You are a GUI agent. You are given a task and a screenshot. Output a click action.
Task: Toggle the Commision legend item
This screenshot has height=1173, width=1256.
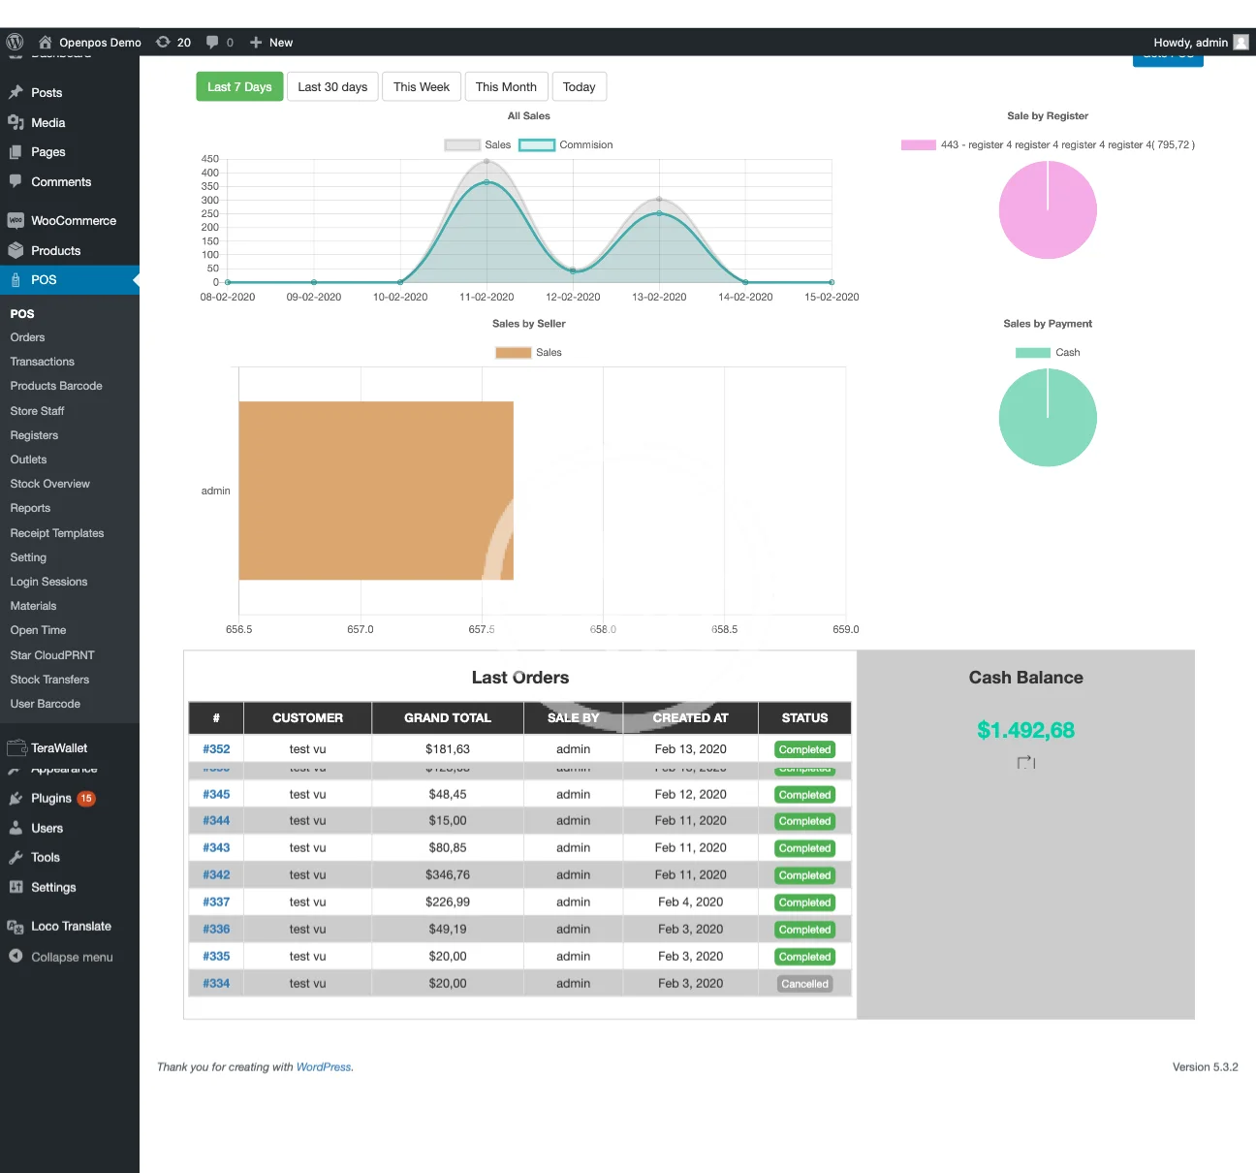(537, 145)
